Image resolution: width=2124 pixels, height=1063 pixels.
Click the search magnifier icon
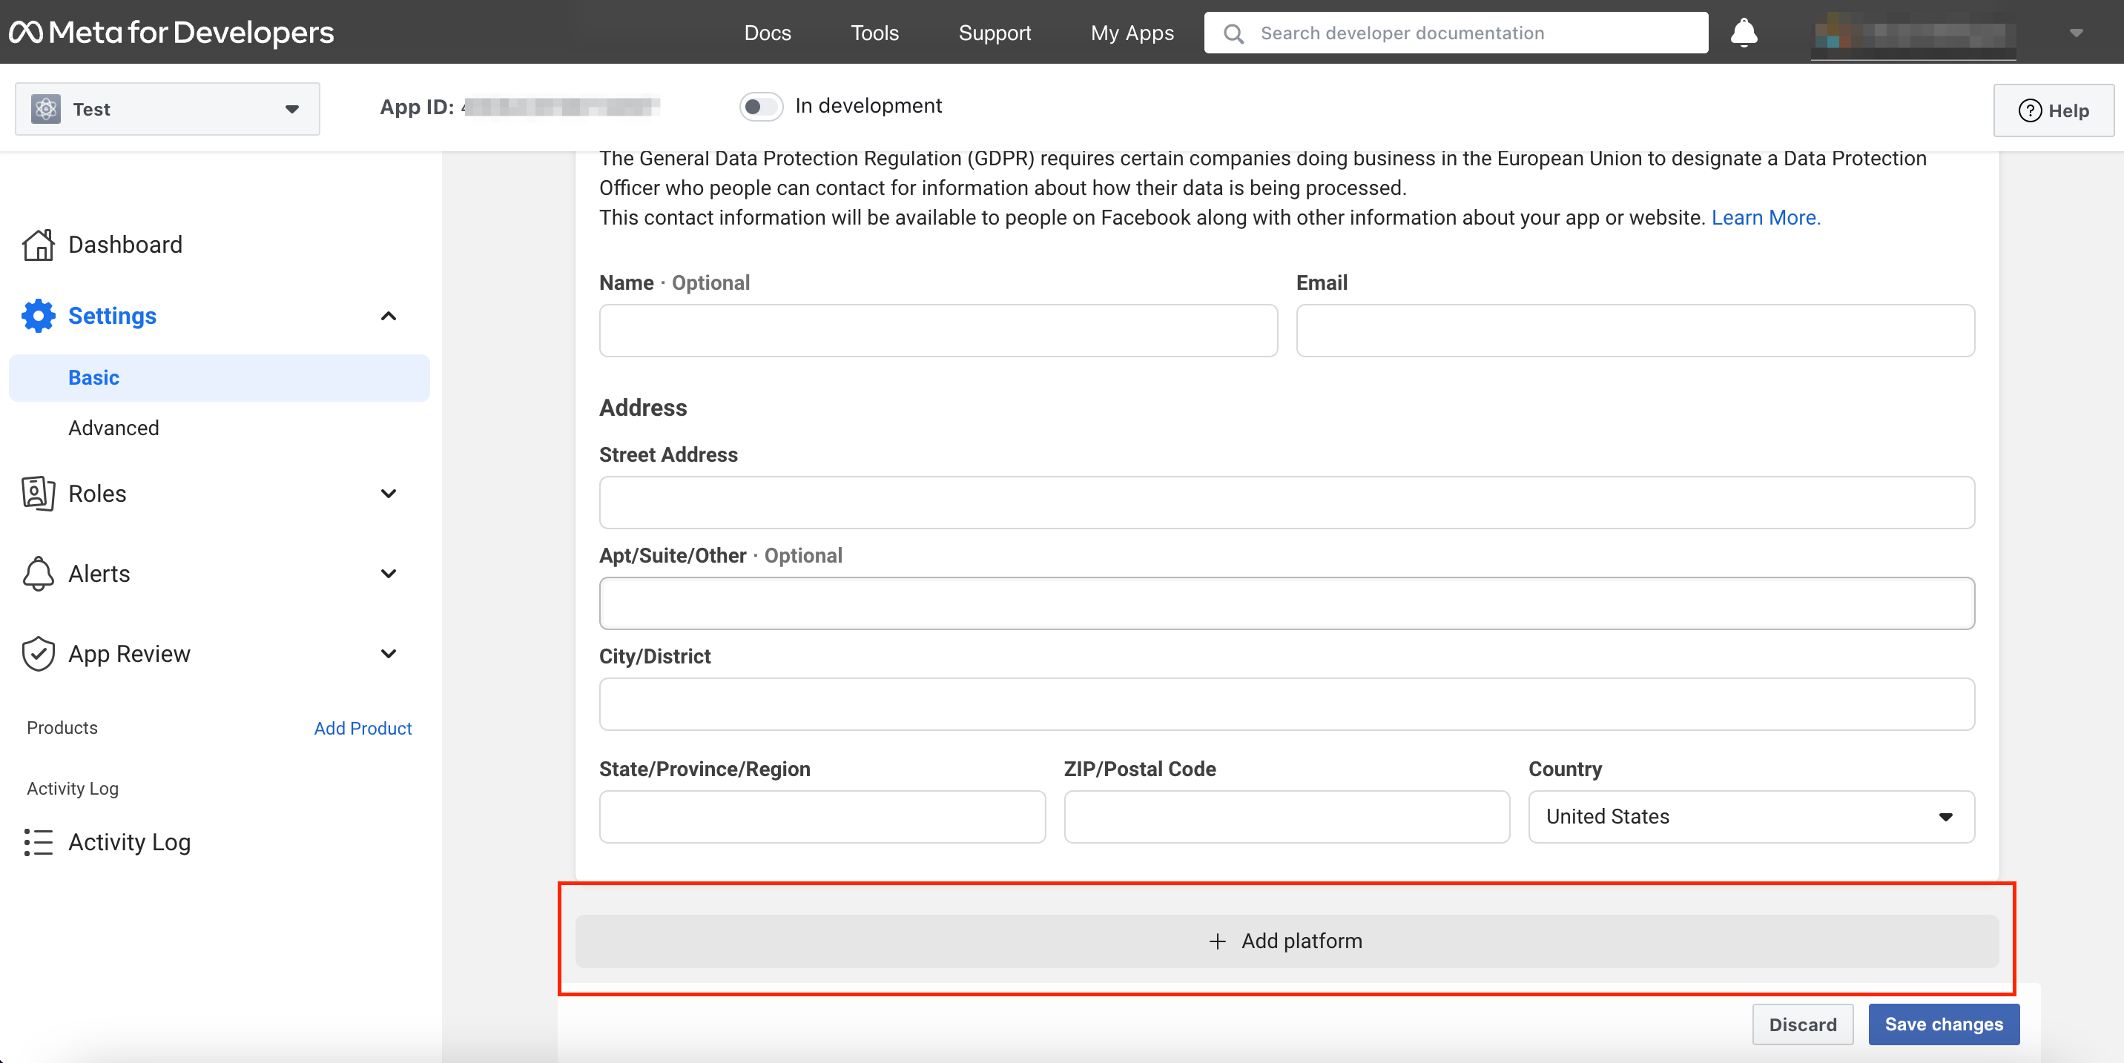click(1233, 33)
